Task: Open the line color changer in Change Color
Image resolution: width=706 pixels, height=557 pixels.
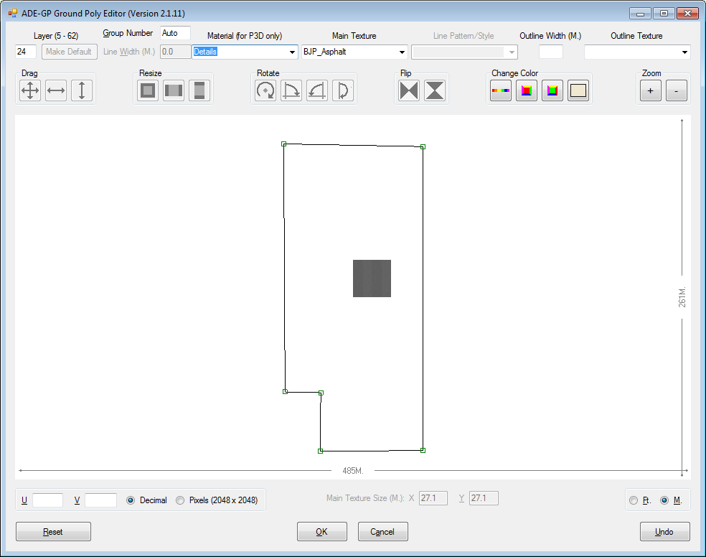Action: (x=500, y=90)
